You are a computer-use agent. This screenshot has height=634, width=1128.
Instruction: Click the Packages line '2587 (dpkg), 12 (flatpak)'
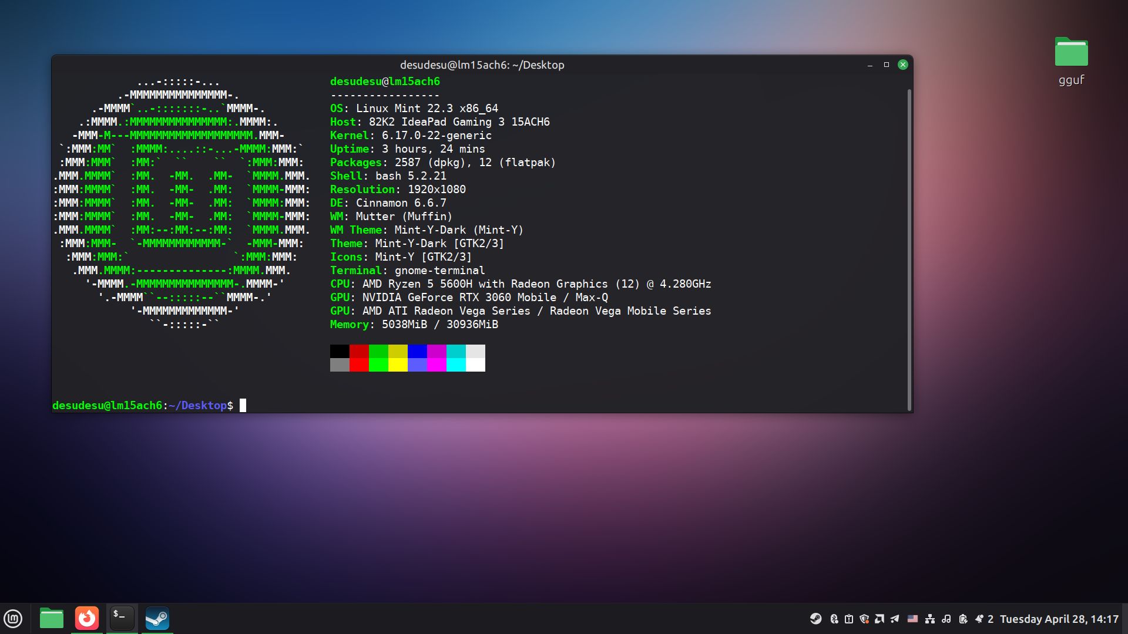pos(475,162)
